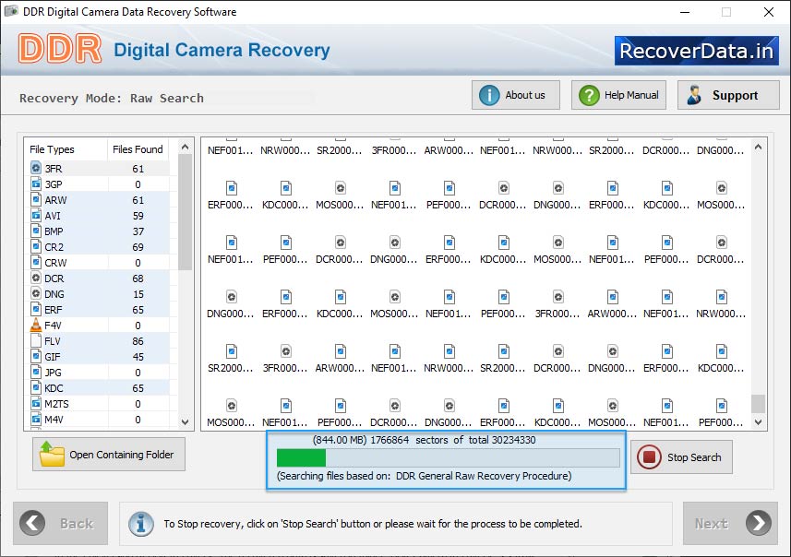Screen dimensions: 791x557
Task: Sort by the File Types column header
Action: (x=66, y=149)
